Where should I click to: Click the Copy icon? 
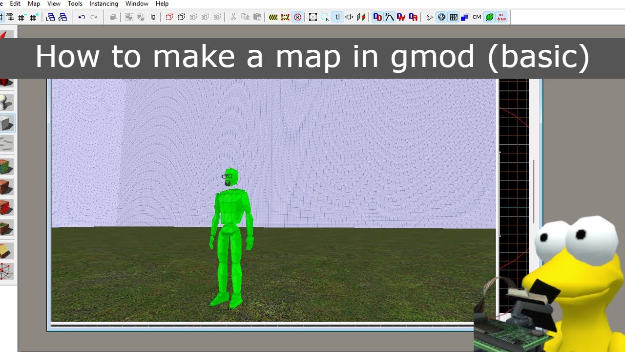[x=245, y=17]
